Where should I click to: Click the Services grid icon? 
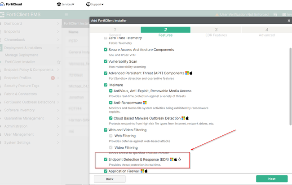[59, 4]
